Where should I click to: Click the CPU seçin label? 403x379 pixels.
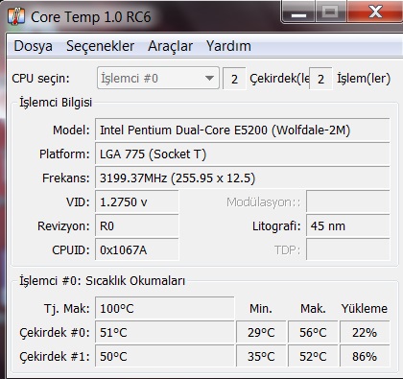click(40, 79)
